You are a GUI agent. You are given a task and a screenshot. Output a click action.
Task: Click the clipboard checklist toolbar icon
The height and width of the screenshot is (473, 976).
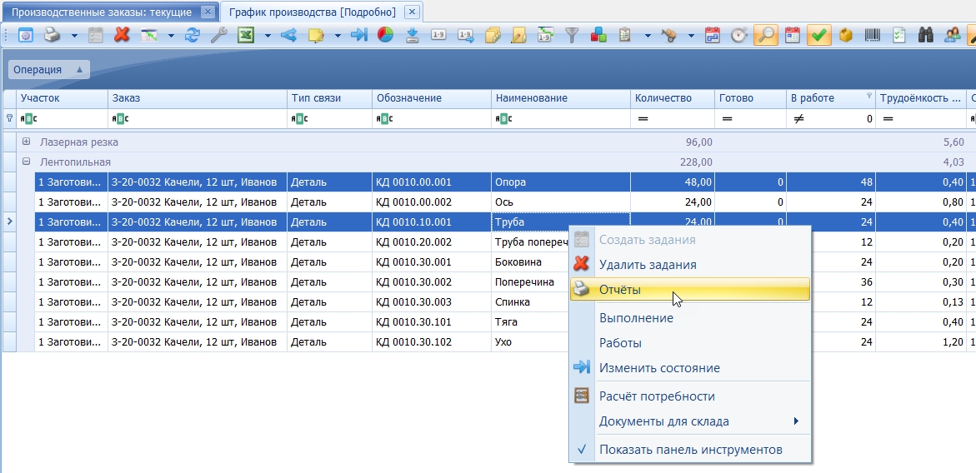click(x=625, y=36)
